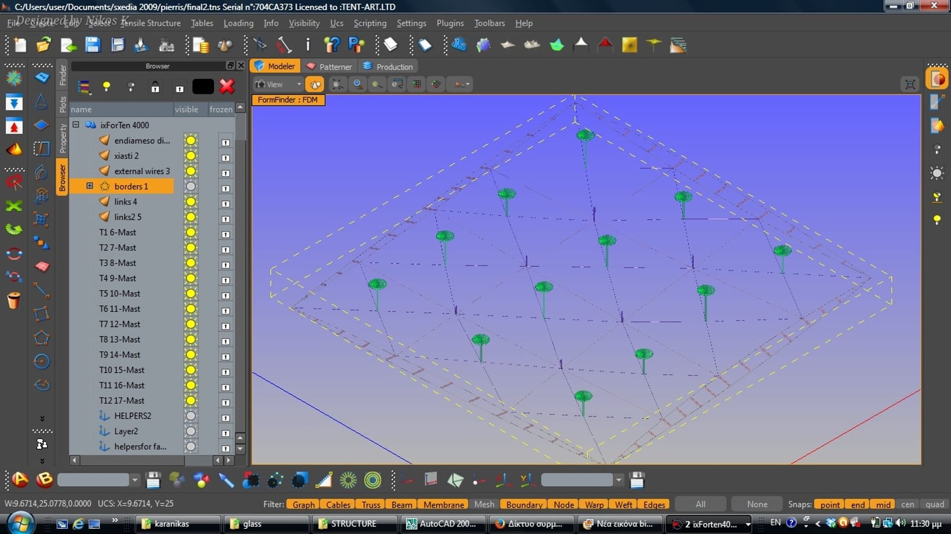Click the red X delete icon in Browser
Viewport: 951px width, 534px height.
[227, 86]
